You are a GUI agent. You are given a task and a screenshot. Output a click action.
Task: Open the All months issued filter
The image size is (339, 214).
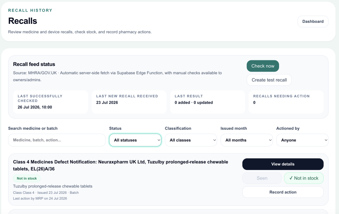pyautogui.click(x=246, y=140)
